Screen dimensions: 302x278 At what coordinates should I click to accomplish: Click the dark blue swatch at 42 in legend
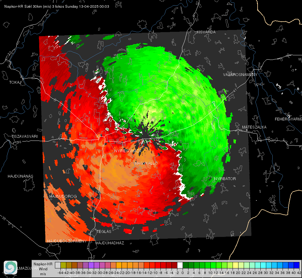click(297, 265)
